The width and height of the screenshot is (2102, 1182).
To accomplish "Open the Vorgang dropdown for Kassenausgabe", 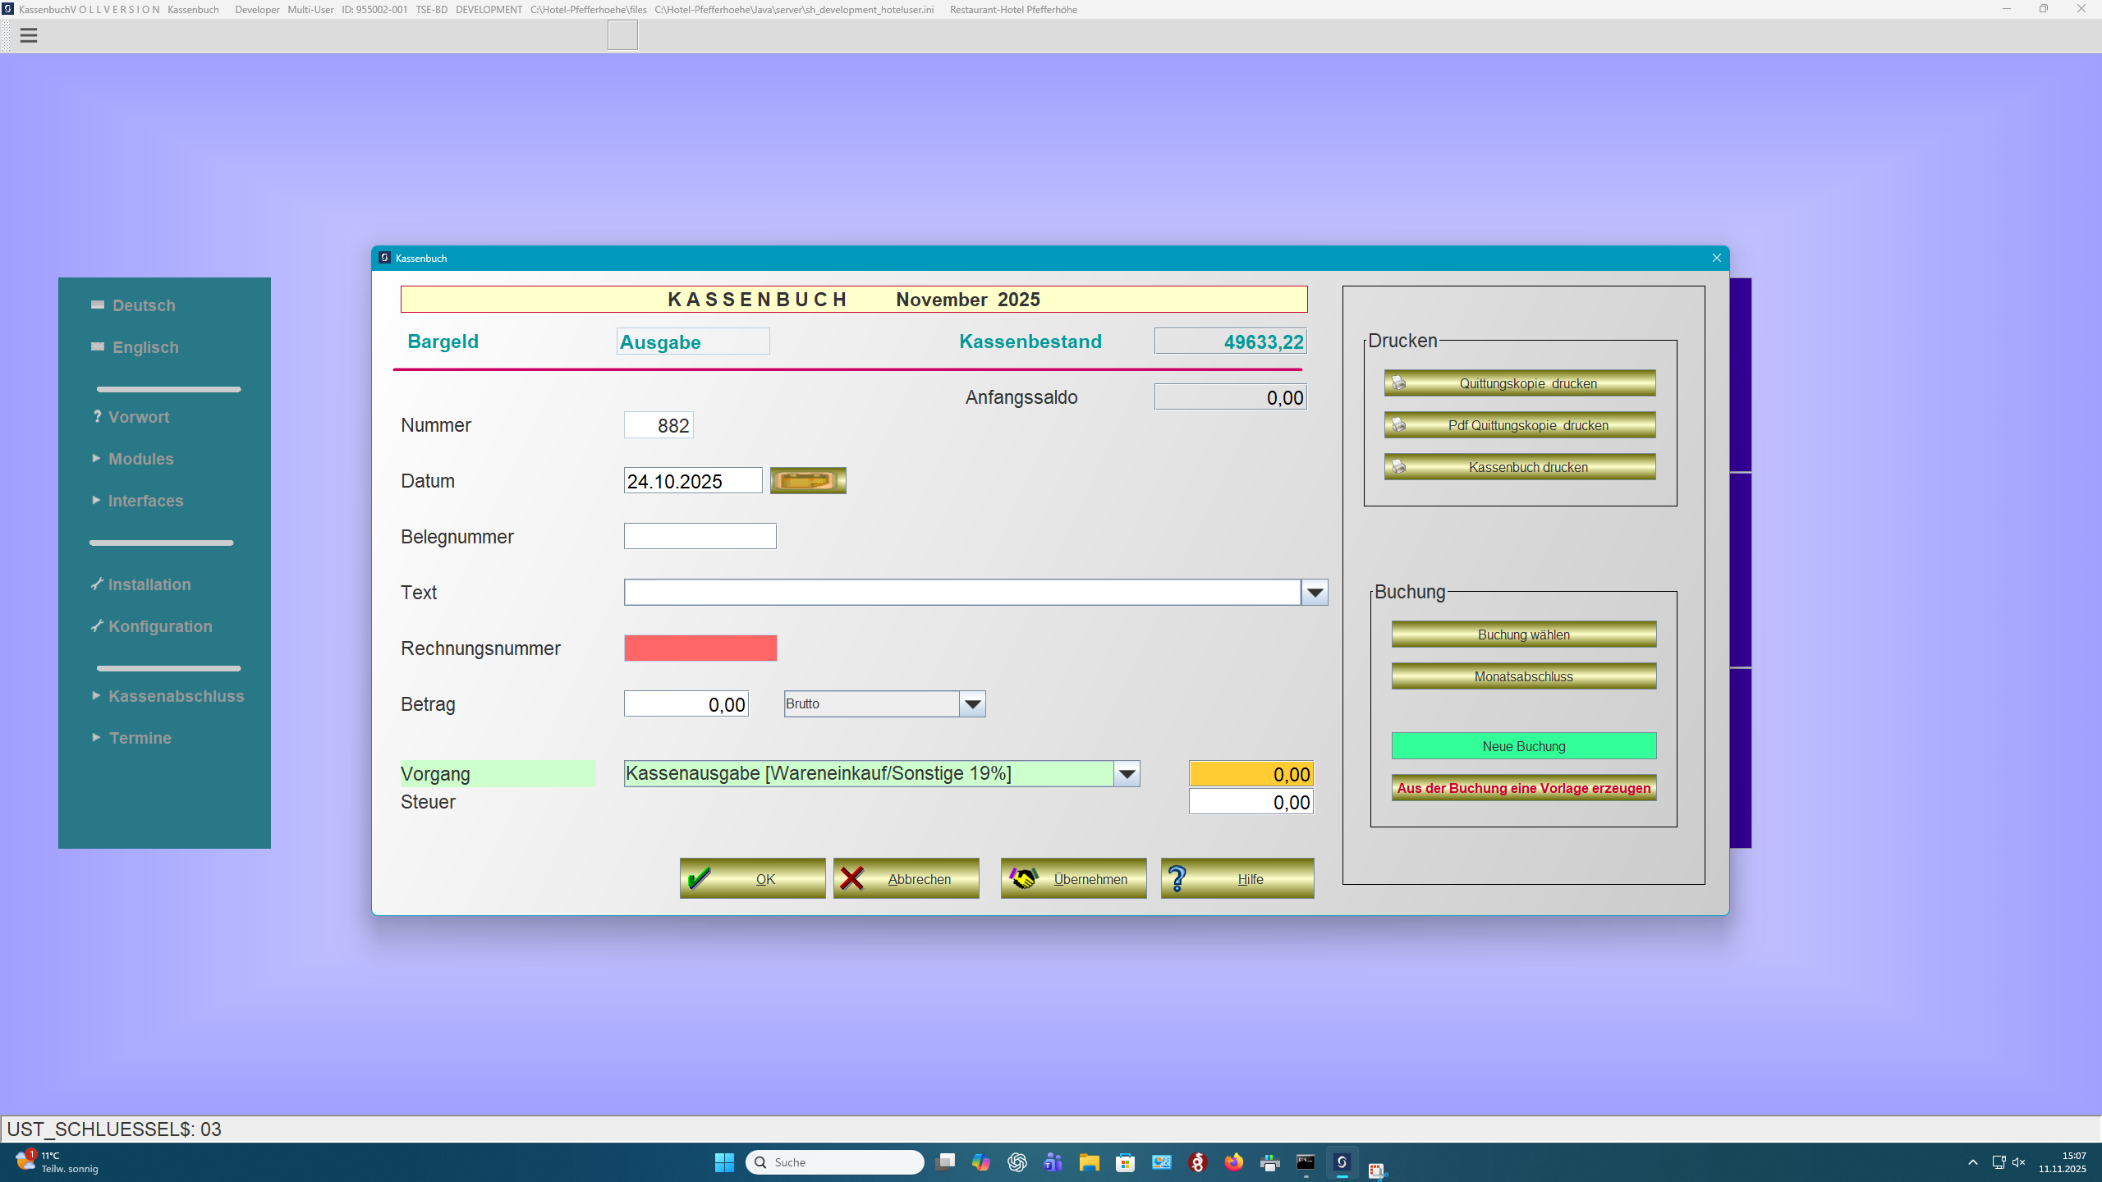I will (1126, 773).
